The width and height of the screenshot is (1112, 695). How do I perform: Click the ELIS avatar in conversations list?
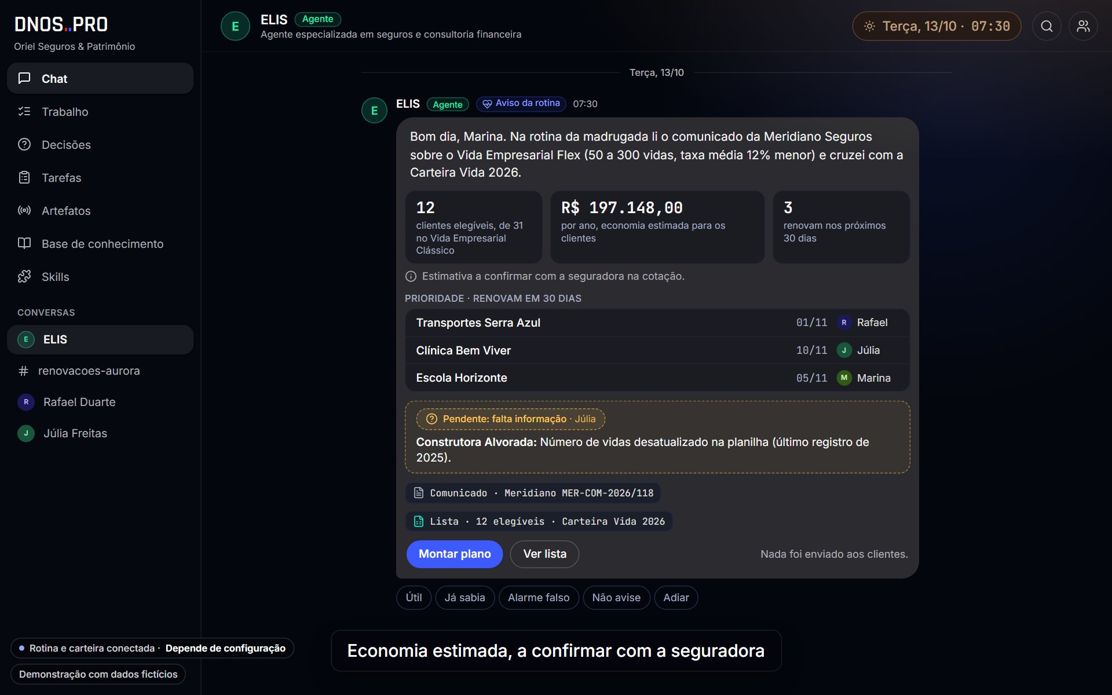[x=26, y=339]
